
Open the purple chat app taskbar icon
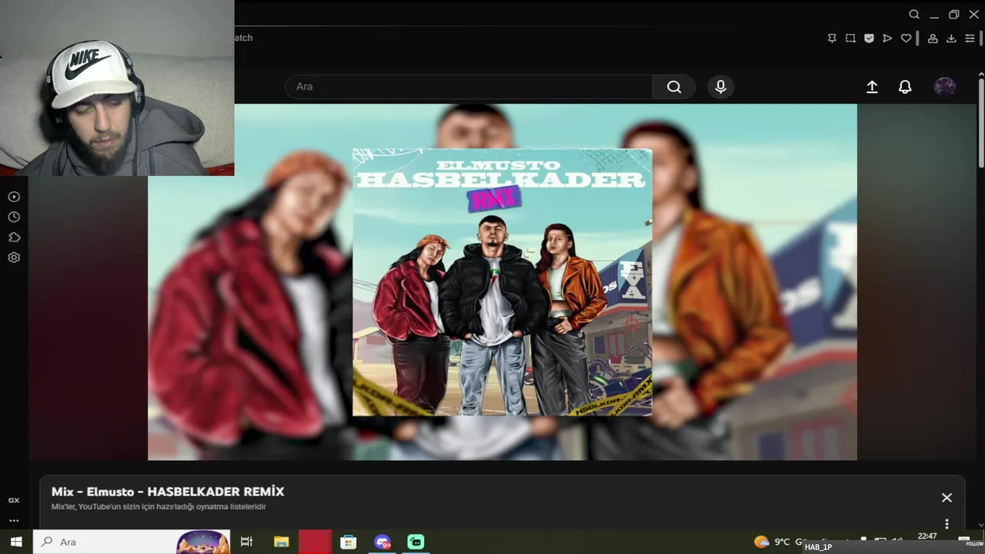pos(382,542)
